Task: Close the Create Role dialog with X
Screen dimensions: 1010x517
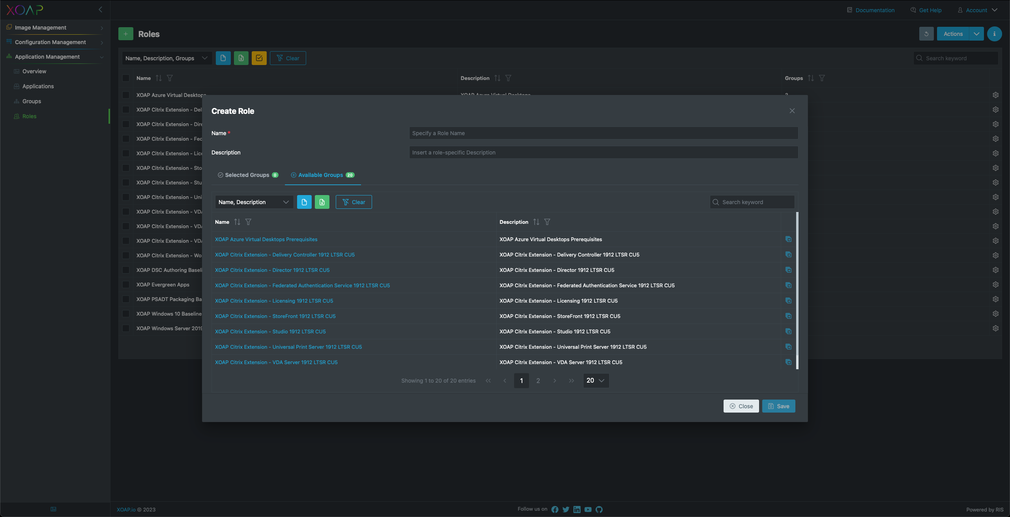Action: click(x=792, y=111)
